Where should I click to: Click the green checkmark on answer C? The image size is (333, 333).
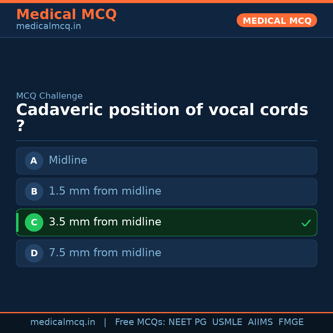click(x=306, y=223)
